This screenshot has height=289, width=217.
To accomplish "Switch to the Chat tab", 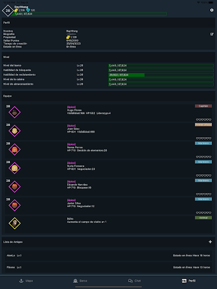I will coord(134,281).
